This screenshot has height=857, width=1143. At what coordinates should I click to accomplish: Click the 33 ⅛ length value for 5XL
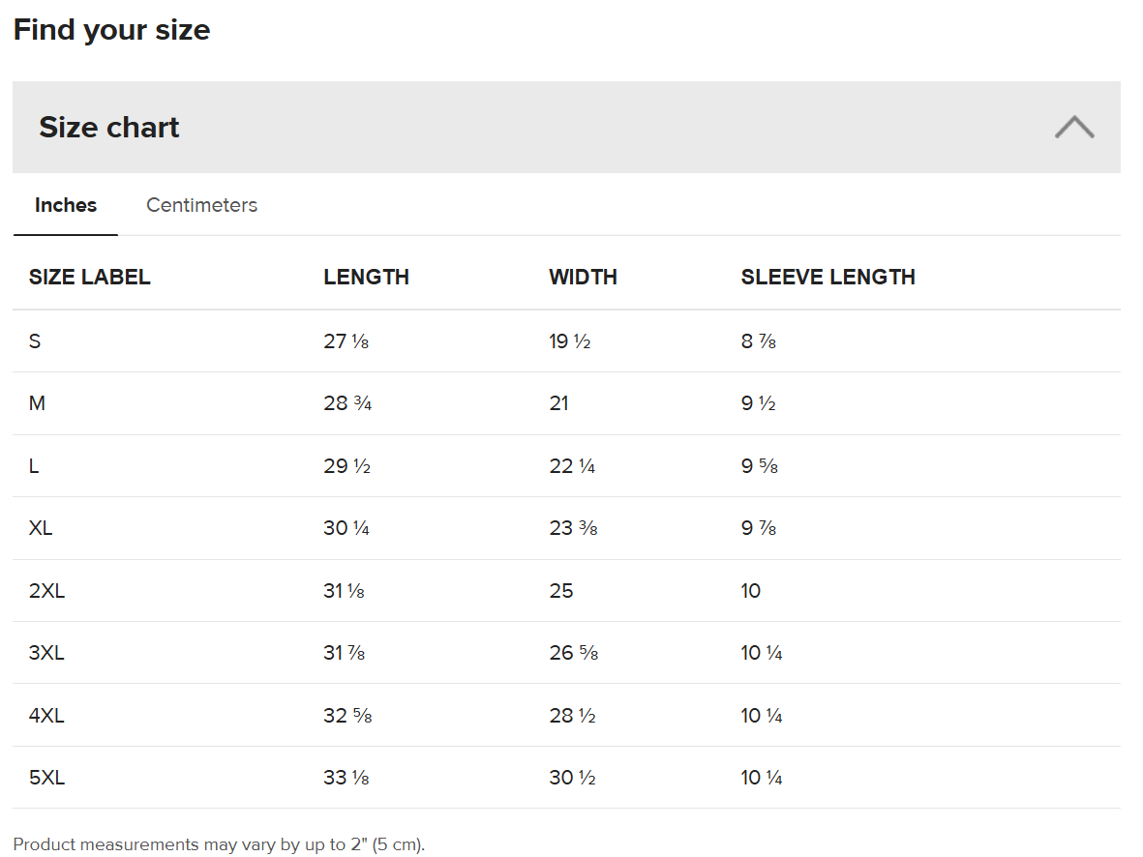[x=346, y=777]
